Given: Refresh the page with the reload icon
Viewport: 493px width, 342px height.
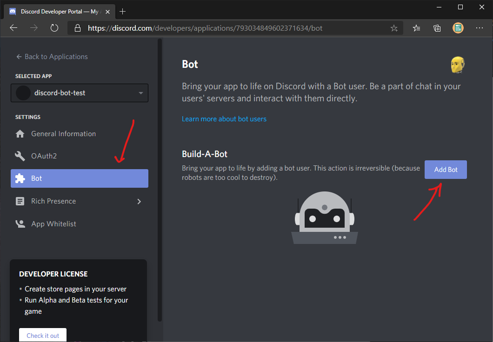Looking at the screenshot, I should [x=54, y=28].
